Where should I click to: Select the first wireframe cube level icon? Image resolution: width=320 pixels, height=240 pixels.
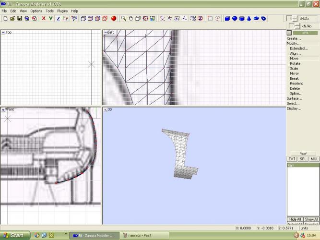coord(83,19)
